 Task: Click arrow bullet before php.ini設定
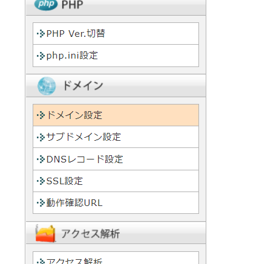(41, 56)
